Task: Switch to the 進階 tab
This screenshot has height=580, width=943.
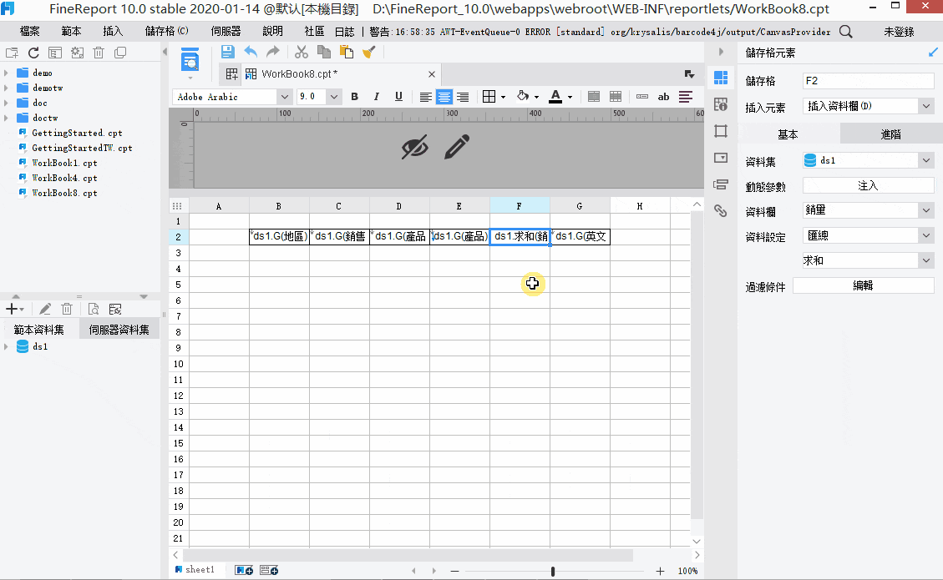Action: (890, 134)
